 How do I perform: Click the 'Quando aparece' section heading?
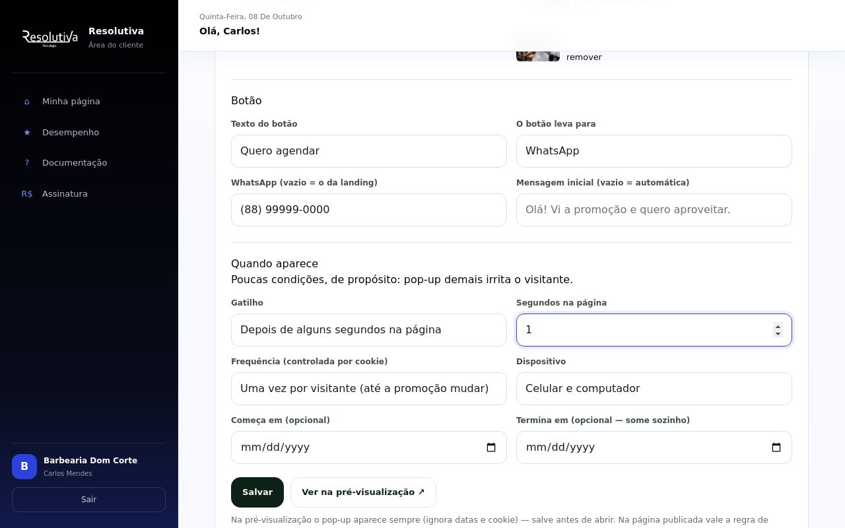[275, 264]
